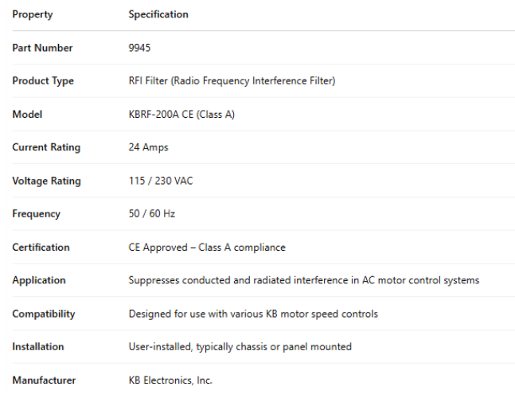Click the Property column header

pos(33,14)
